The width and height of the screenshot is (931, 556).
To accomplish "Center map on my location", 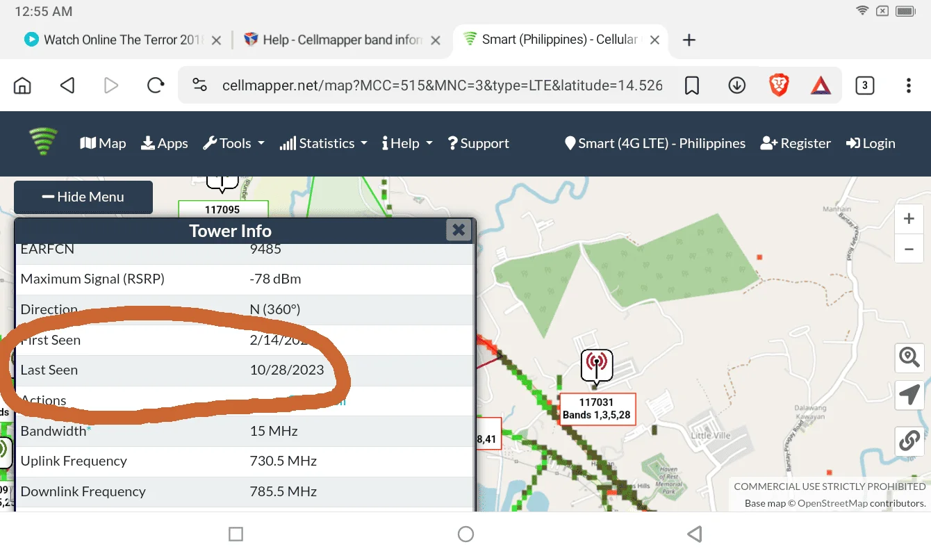I will coord(909,394).
